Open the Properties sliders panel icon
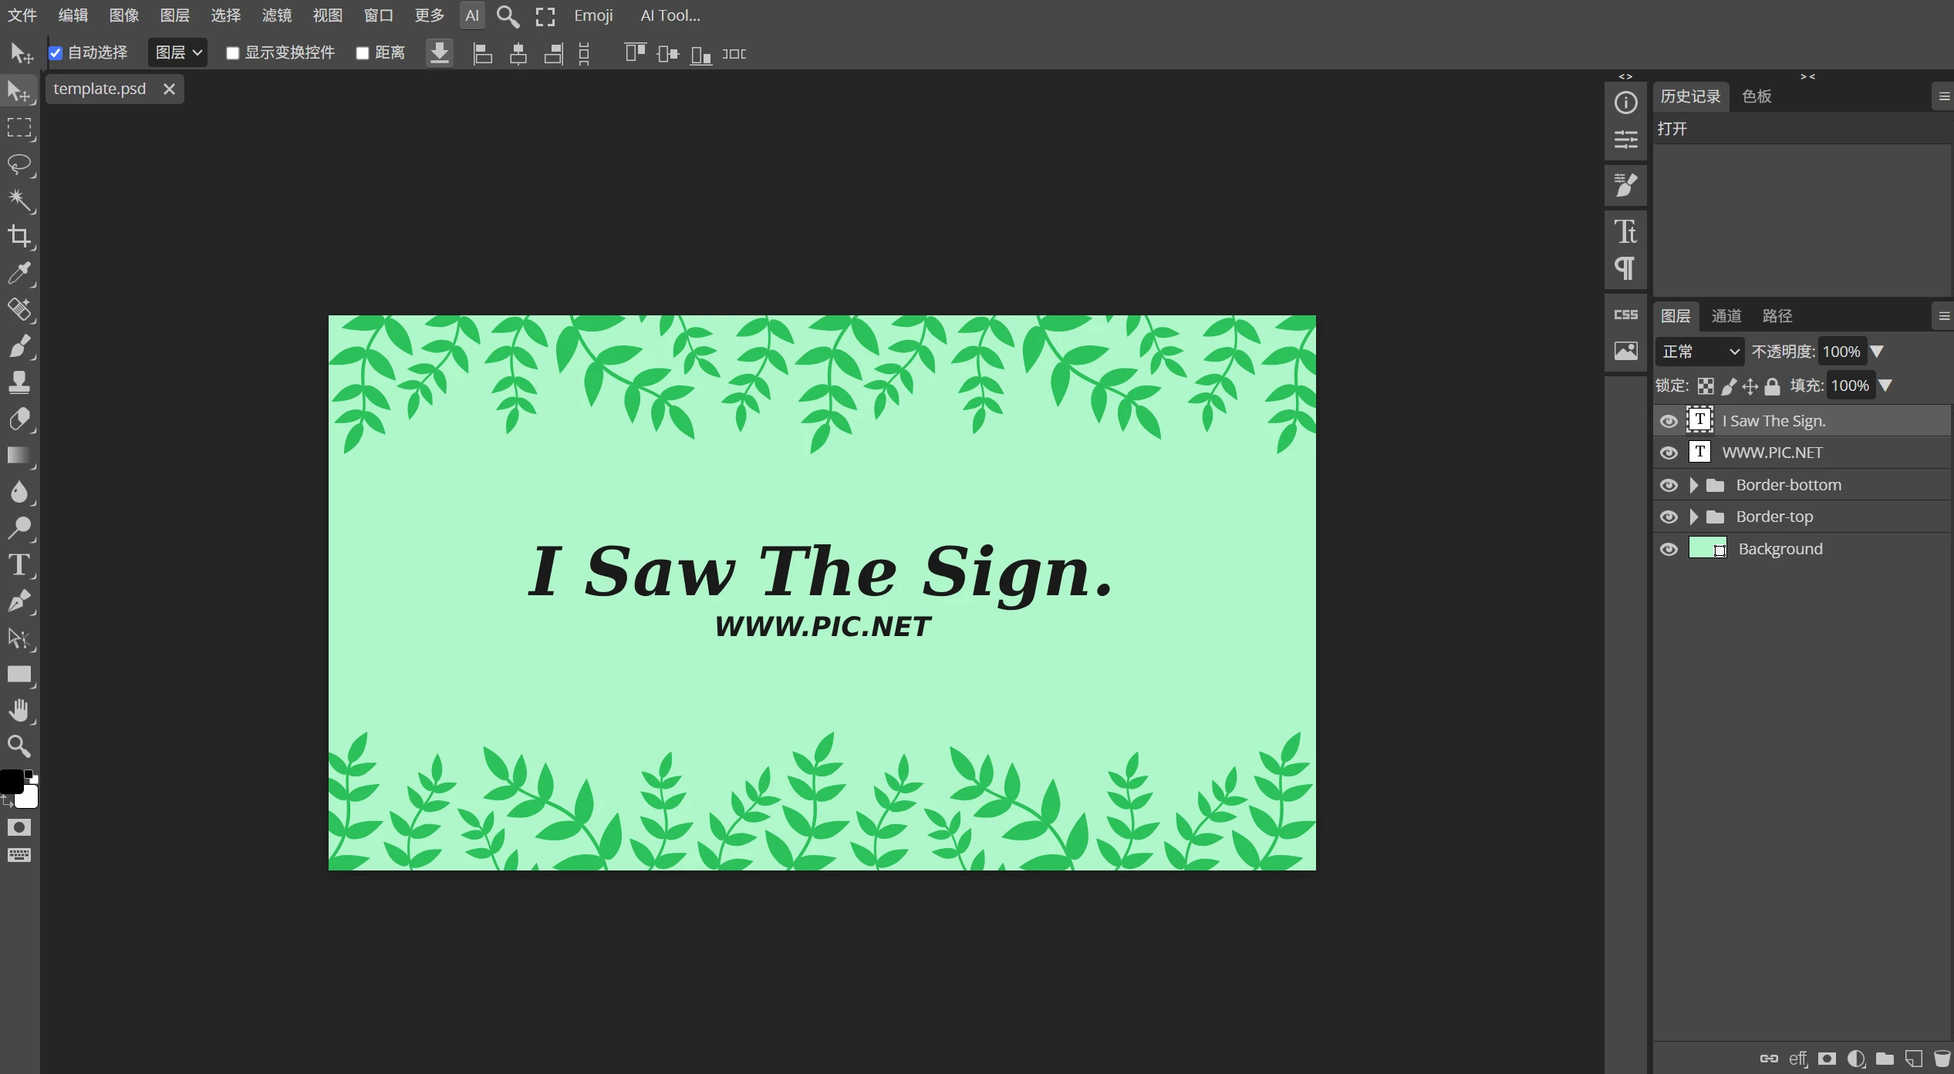The width and height of the screenshot is (1954, 1074). tap(1625, 140)
